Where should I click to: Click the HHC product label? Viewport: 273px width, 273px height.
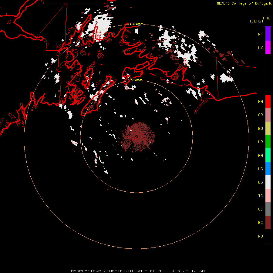pos(266,18)
